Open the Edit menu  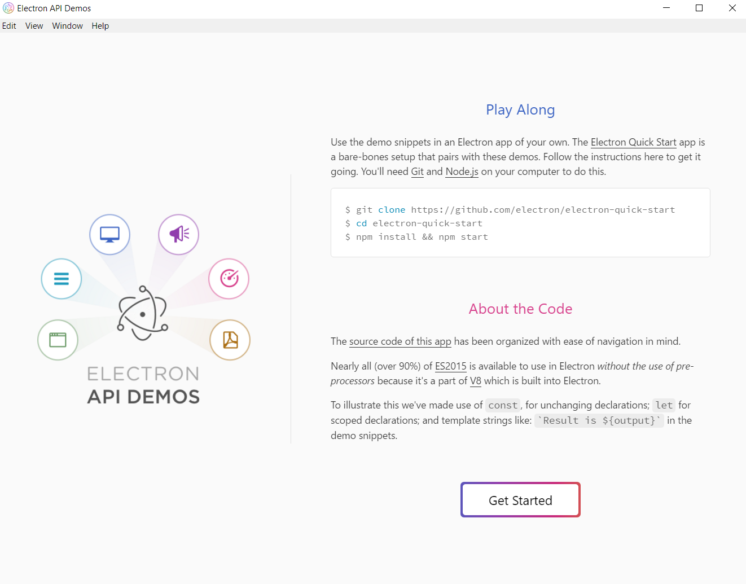pos(9,25)
